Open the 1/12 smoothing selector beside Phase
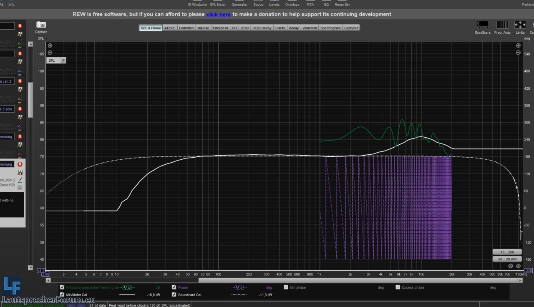 click(x=239, y=287)
